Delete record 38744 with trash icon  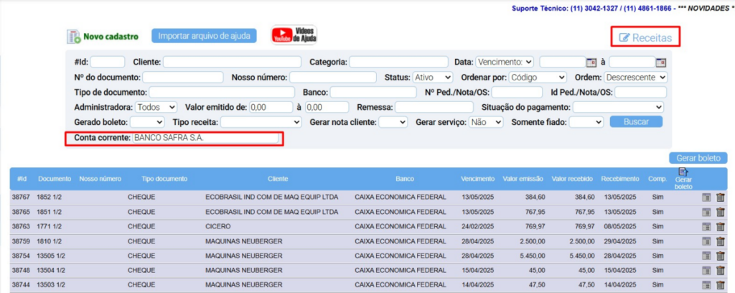click(721, 285)
